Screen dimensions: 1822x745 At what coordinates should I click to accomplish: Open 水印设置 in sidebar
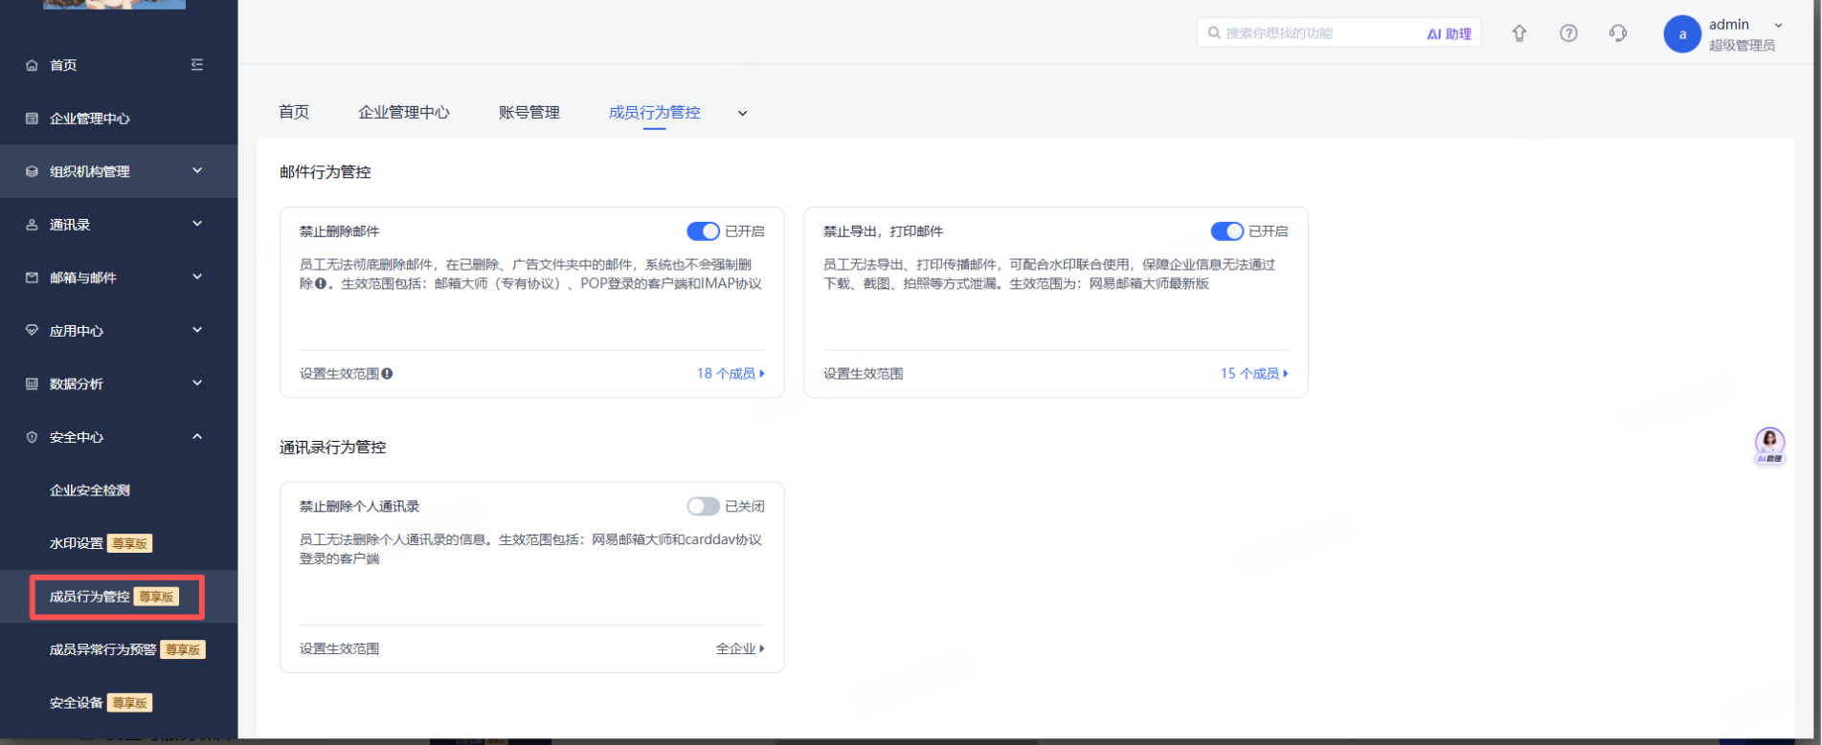(77, 543)
